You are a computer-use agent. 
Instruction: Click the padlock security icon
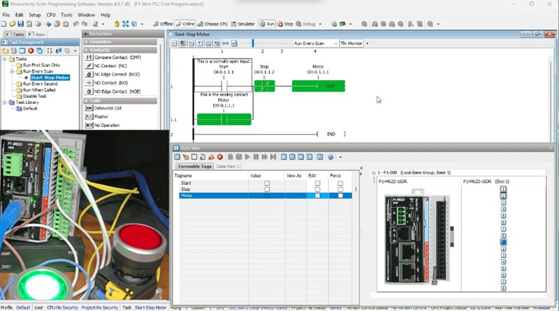[117, 24]
